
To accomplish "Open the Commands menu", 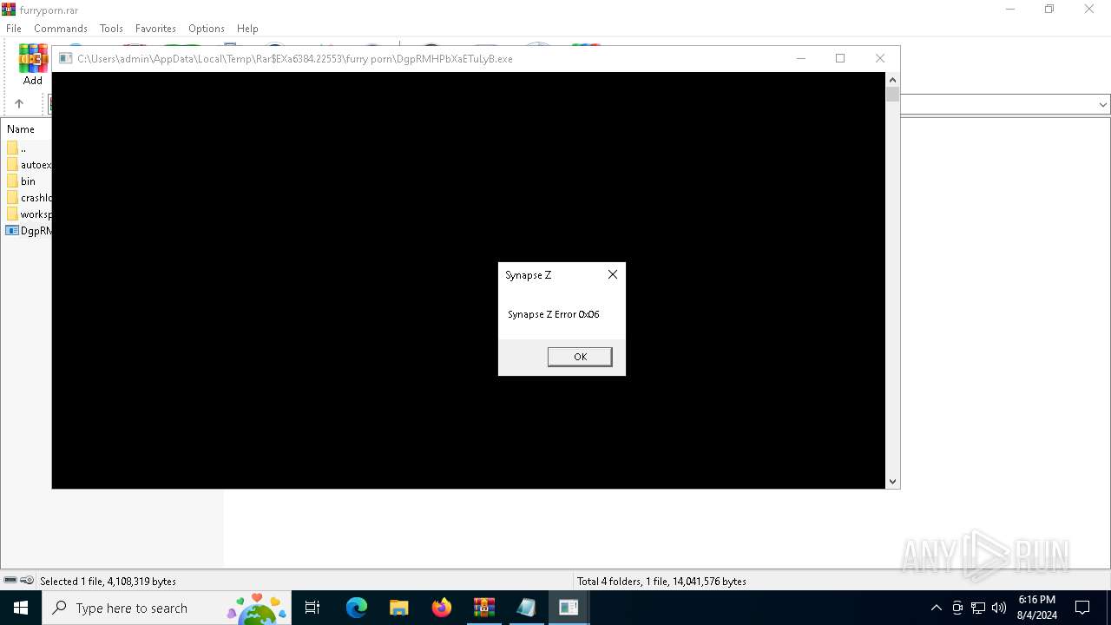I will [61, 28].
